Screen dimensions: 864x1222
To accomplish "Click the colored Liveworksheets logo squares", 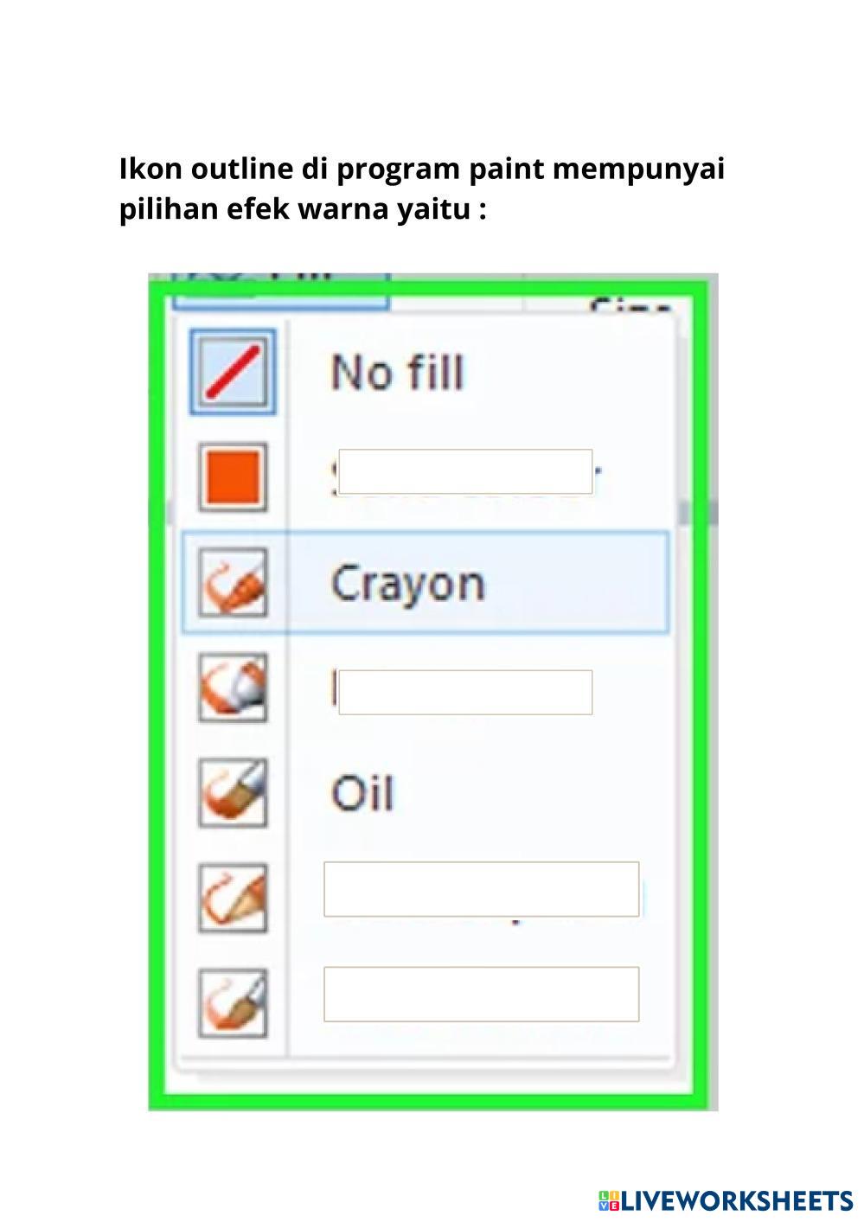I will point(609,1200).
